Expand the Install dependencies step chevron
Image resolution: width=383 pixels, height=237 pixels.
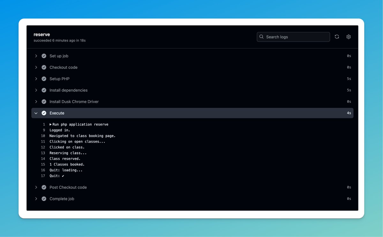36,90
